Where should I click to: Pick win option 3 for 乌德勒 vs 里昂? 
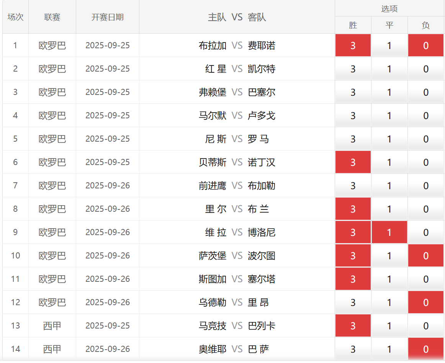[x=353, y=302]
